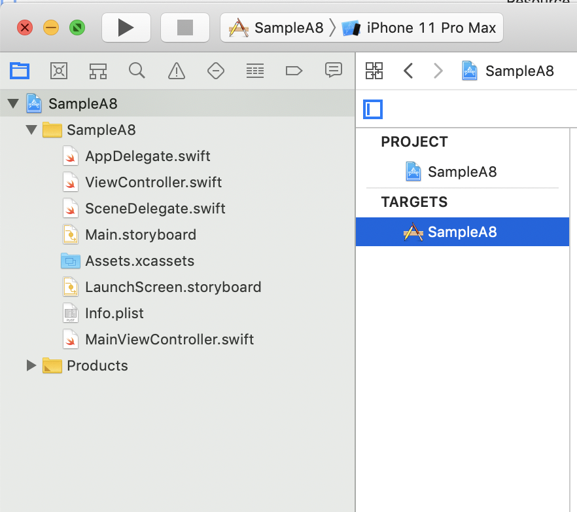Open the Report navigator
Viewport: 577px width, 512px height.
point(334,70)
